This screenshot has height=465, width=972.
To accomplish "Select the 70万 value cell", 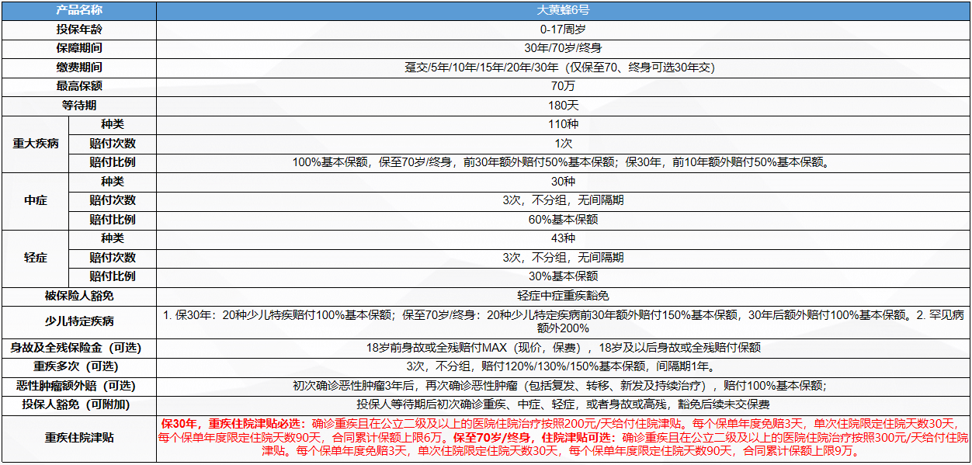I will [563, 86].
